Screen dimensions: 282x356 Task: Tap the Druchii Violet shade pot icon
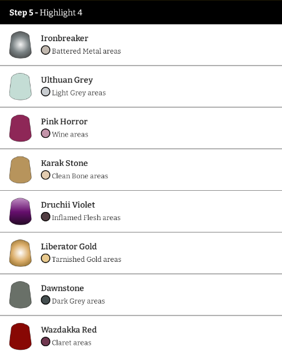point(21,211)
